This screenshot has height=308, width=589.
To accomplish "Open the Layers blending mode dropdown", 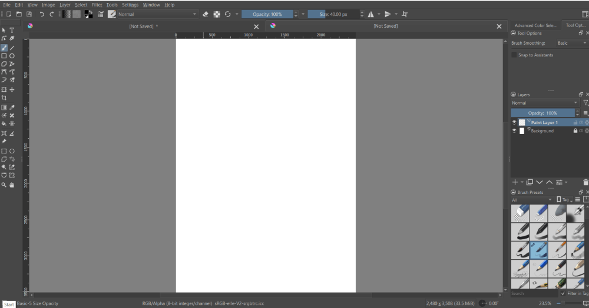I will click(544, 103).
